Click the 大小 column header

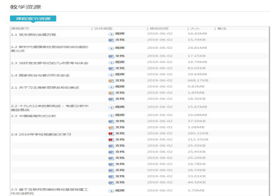[195, 28]
